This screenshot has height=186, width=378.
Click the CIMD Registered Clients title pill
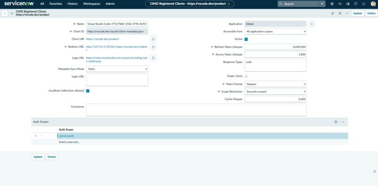click(189, 4)
